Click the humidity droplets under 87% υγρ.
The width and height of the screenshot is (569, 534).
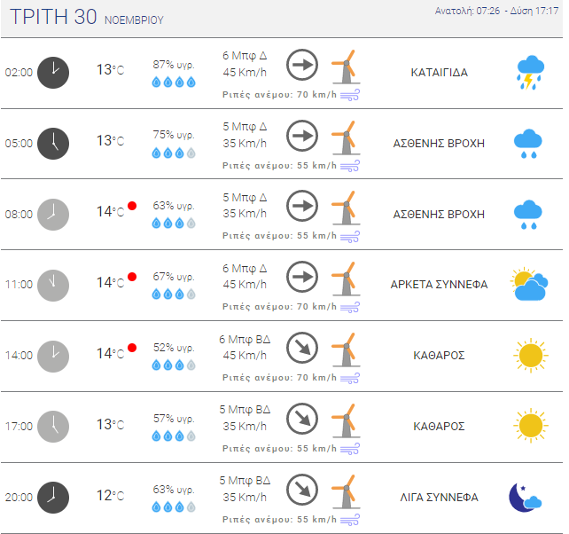tap(174, 82)
